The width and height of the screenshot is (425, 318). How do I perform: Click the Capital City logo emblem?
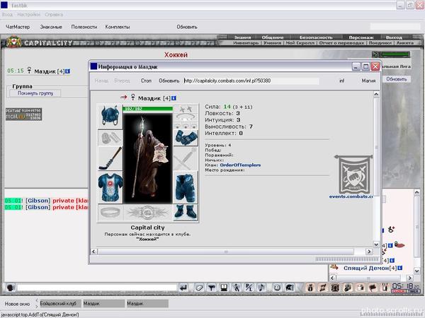[x=14, y=42]
